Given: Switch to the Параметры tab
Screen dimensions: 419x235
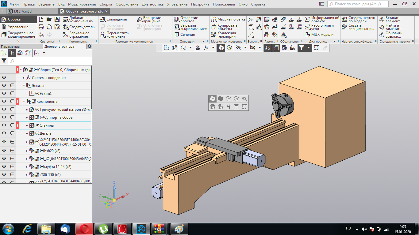Looking at the screenshot, I should pos(10,47).
